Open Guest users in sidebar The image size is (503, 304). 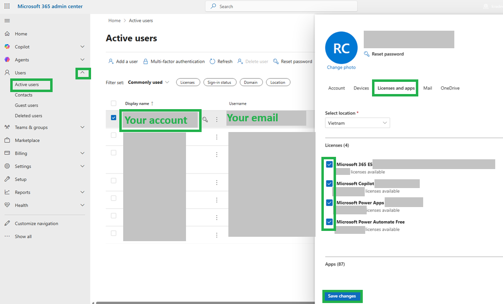(x=26, y=105)
